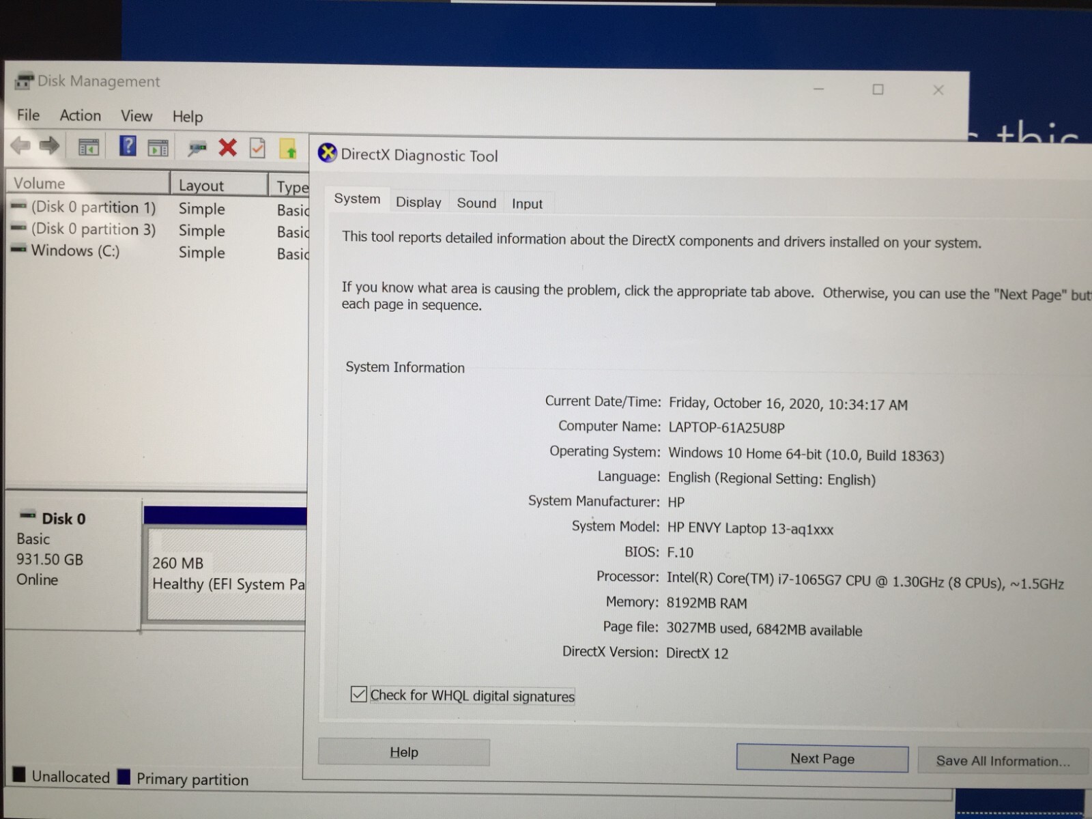This screenshot has width=1092, height=819.
Task: Switch to the Display tab
Action: point(418,202)
